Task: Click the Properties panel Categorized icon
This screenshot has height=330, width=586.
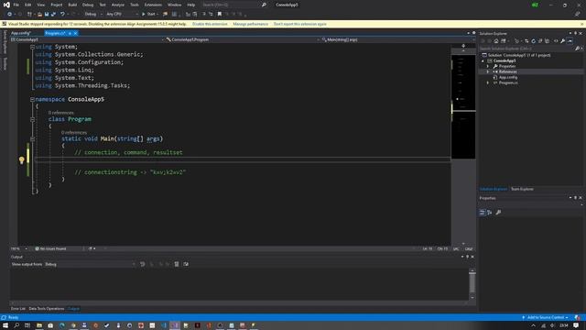Action: [x=483, y=213]
